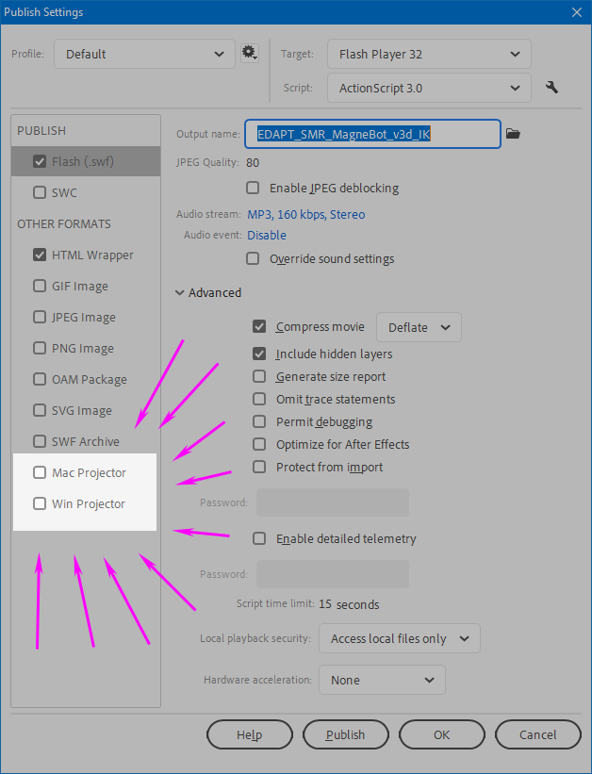Open the Deflate compression dropdown
Image resolution: width=592 pixels, height=774 pixels.
419,327
